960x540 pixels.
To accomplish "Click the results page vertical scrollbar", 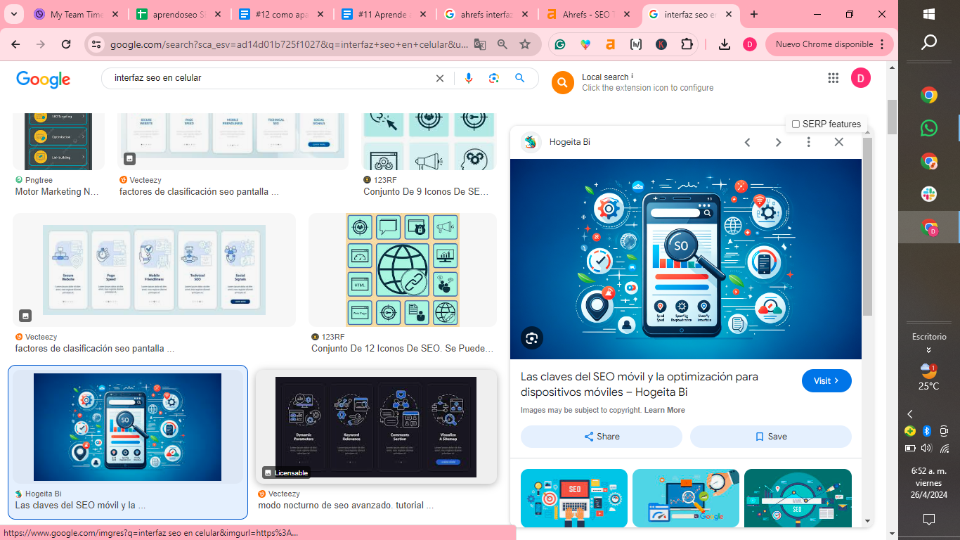I will tap(893, 116).
